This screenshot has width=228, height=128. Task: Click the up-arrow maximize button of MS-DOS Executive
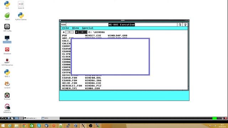(x=185, y=25)
